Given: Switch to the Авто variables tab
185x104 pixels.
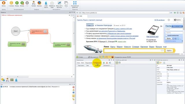Looking at the screenshot, I should coord(83,63).
